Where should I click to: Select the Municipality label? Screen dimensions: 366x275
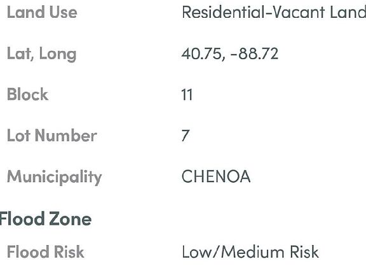click(x=55, y=177)
